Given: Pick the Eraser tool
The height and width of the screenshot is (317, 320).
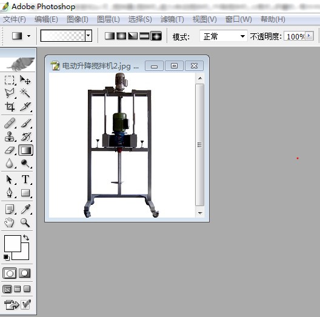Looking at the screenshot, I should click(x=9, y=150).
